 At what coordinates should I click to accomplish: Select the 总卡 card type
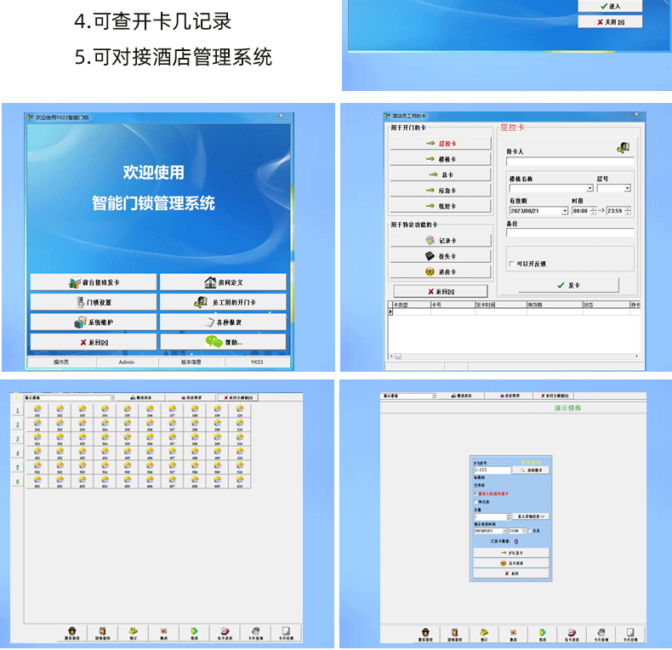point(440,174)
